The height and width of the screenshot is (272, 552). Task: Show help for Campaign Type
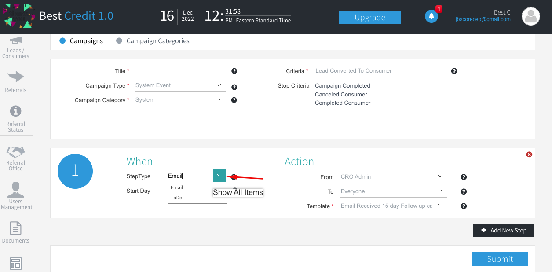point(234,87)
